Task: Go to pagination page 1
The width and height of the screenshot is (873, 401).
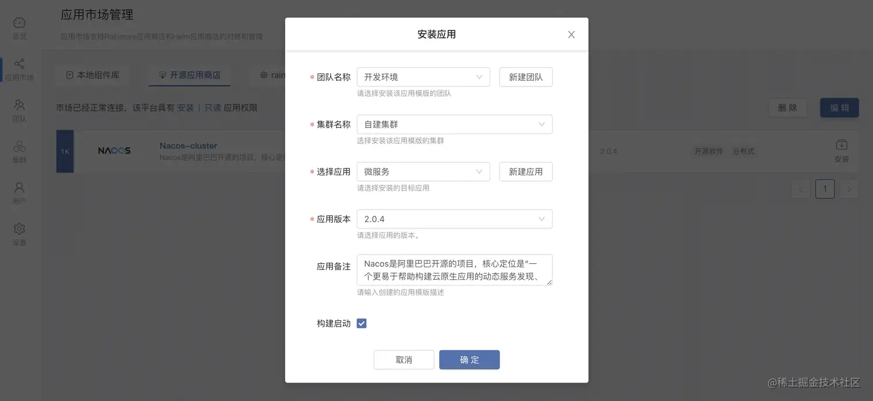Action: click(825, 189)
